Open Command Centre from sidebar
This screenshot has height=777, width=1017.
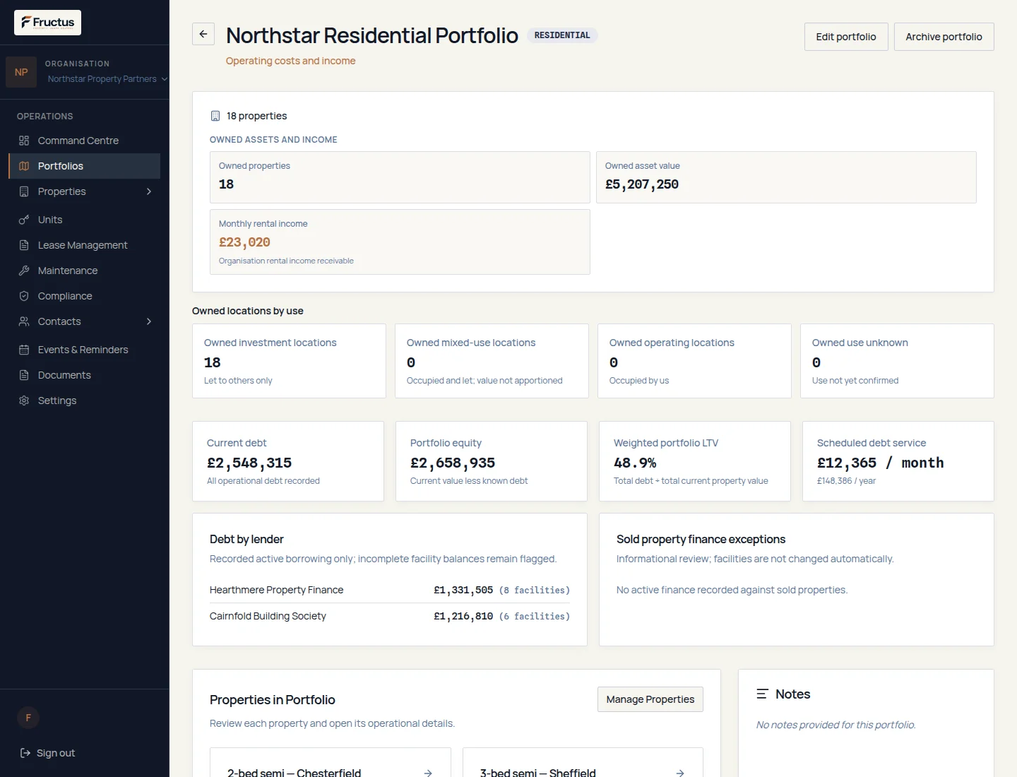[x=85, y=141]
